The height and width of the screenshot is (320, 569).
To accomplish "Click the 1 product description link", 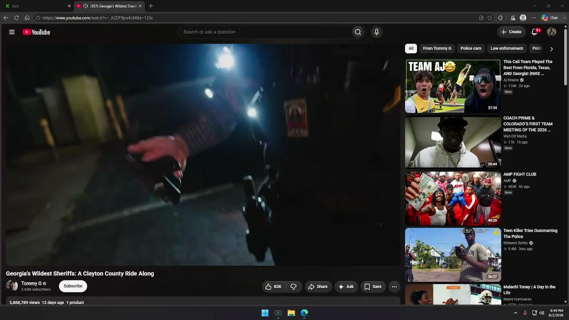I will [75, 303].
